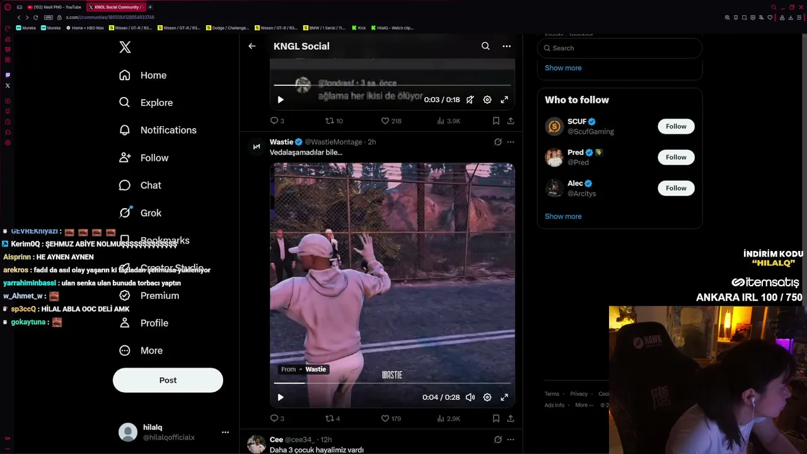Seek on the 0:18 video progress bar

(392, 85)
